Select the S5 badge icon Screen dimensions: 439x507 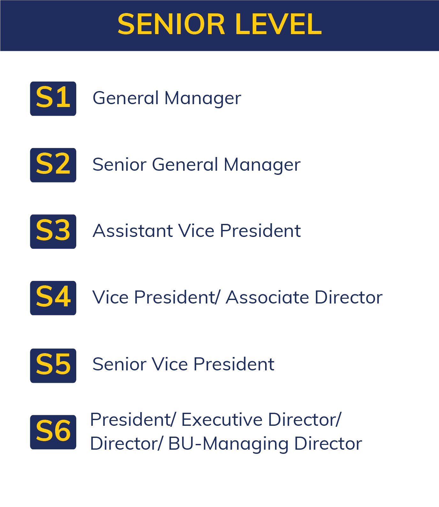click(53, 366)
